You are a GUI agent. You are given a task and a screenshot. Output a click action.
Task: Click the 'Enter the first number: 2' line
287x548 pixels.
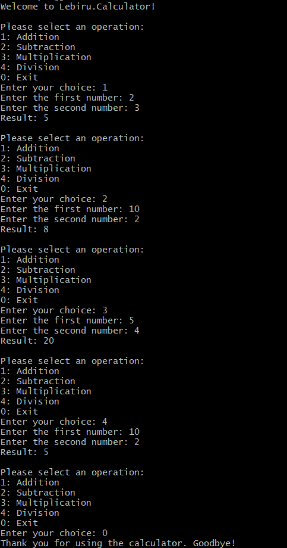tap(67, 98)
